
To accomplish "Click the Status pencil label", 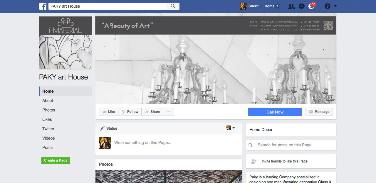I will pyautogui.click(x=109, y=128).
